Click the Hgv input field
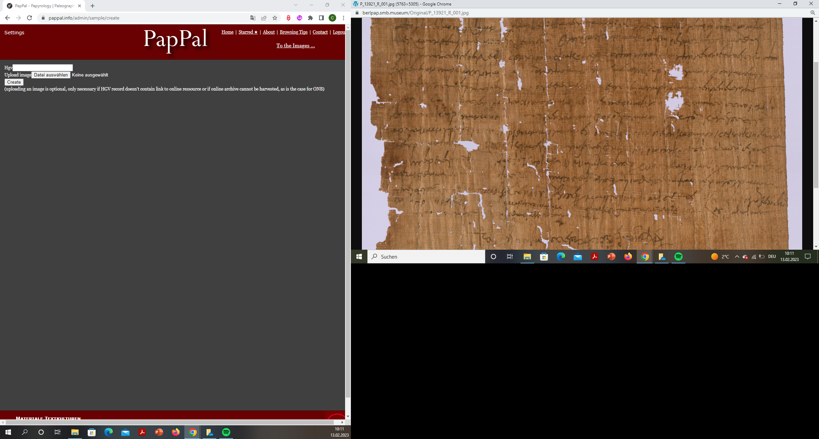This screenshot has width=819, height=439. 42,68
